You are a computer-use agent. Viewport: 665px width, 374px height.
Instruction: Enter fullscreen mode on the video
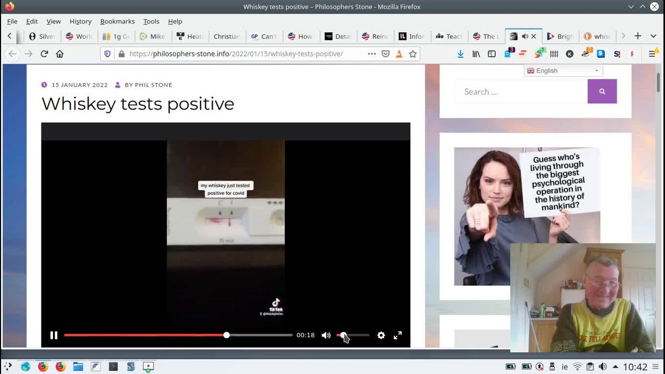[x=397, y=336]
